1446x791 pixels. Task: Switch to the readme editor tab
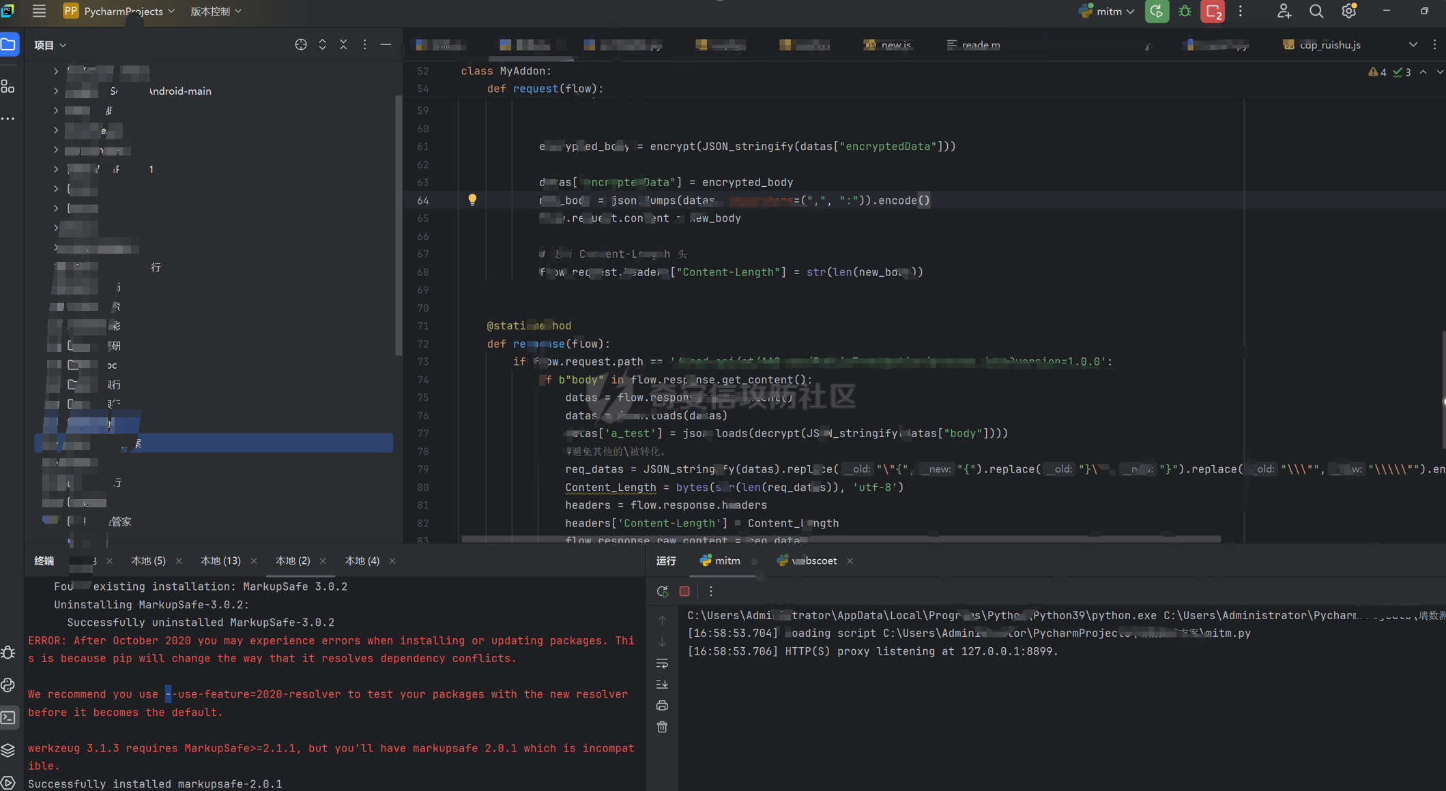[x=974, y=45]
